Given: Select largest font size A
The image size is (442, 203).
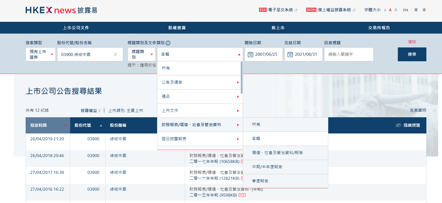Looking at the screenshot, I should click(396, 10).
